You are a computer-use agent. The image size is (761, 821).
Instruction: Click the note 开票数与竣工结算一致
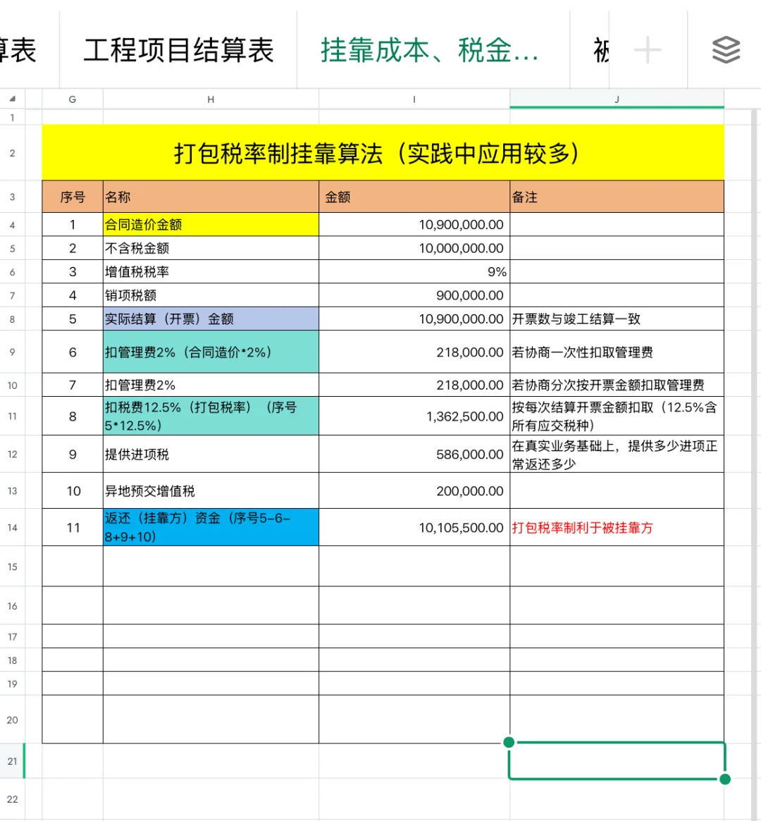click(617, 319)
